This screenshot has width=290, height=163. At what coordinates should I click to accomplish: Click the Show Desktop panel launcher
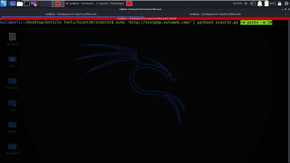13,3
